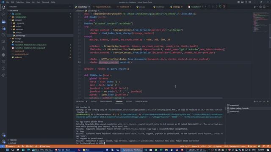
Task: Click the git branch status bar item
Action: click(x=11, y=147)
